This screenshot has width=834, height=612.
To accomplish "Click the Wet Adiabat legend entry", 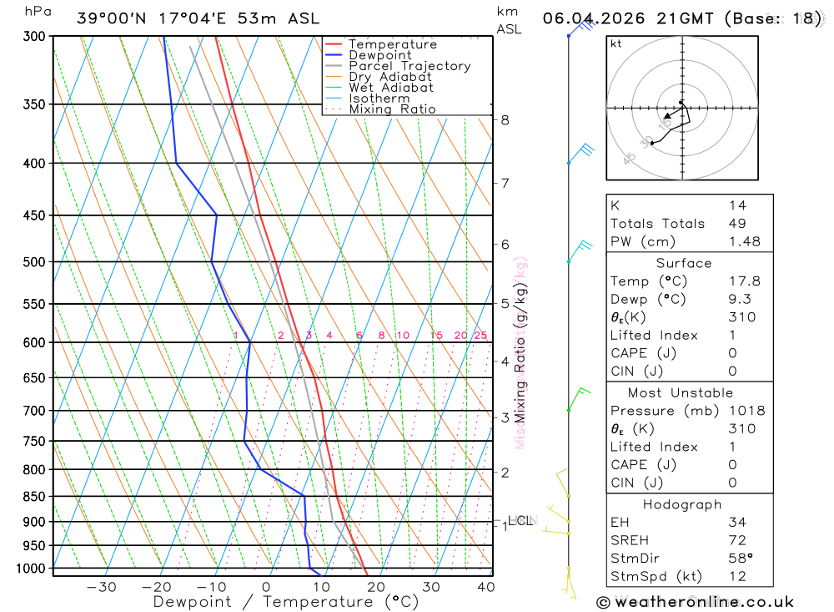I will pos(379,88).
